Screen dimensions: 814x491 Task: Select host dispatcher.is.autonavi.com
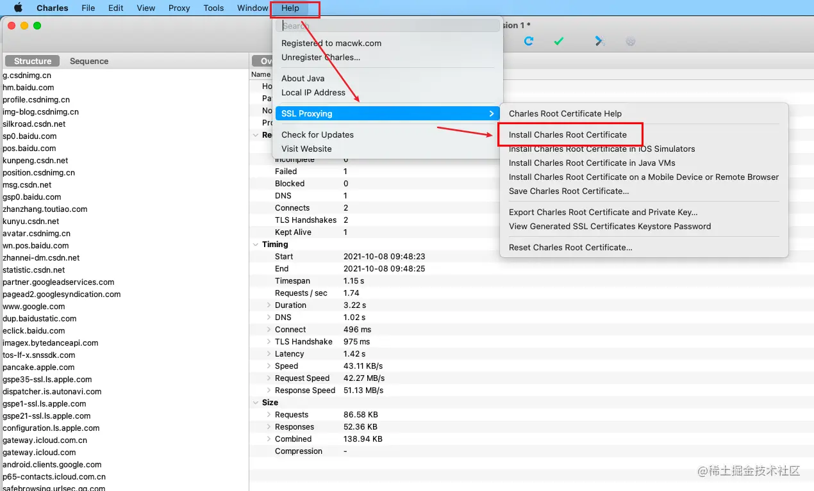pos(52,391)
